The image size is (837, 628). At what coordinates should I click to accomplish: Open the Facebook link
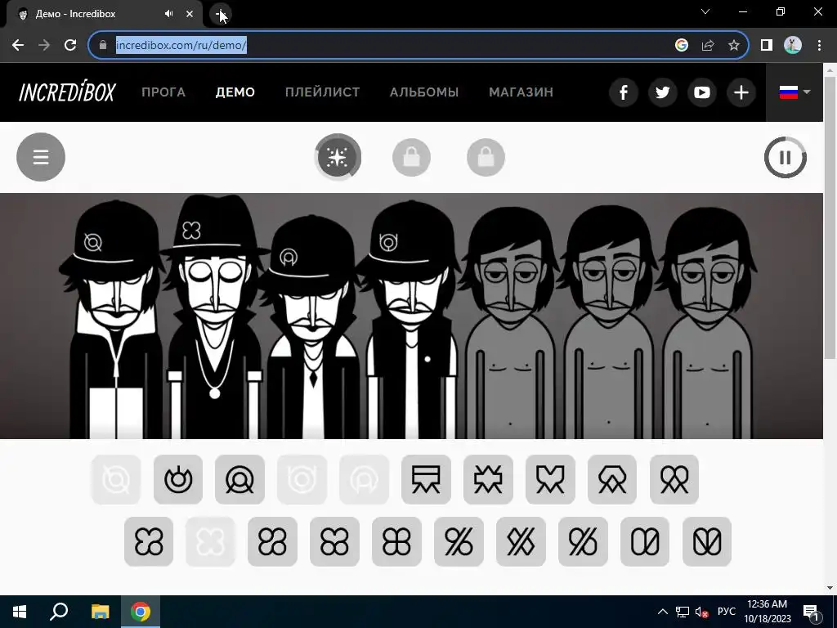(x=624, y=92)
